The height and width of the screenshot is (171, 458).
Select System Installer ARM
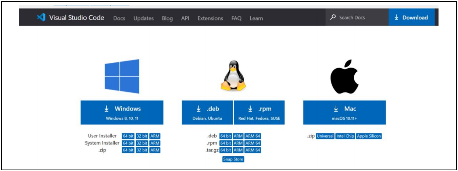tap(155, 143)
